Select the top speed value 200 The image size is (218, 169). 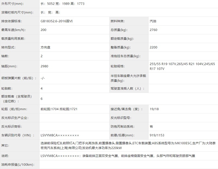click(43, 30)
